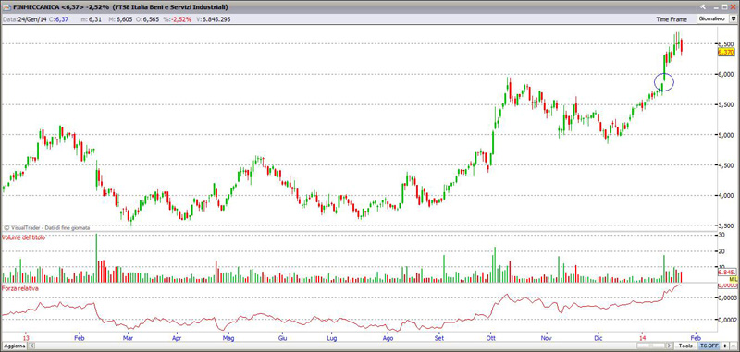This screenshot has width=740, height=352.
Task: Click 'Forza relativa' panel label
Action: pos(19,288)
